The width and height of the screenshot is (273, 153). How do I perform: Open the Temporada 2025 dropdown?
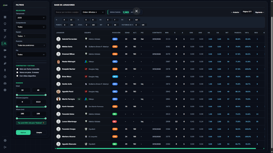coord(31,18)
